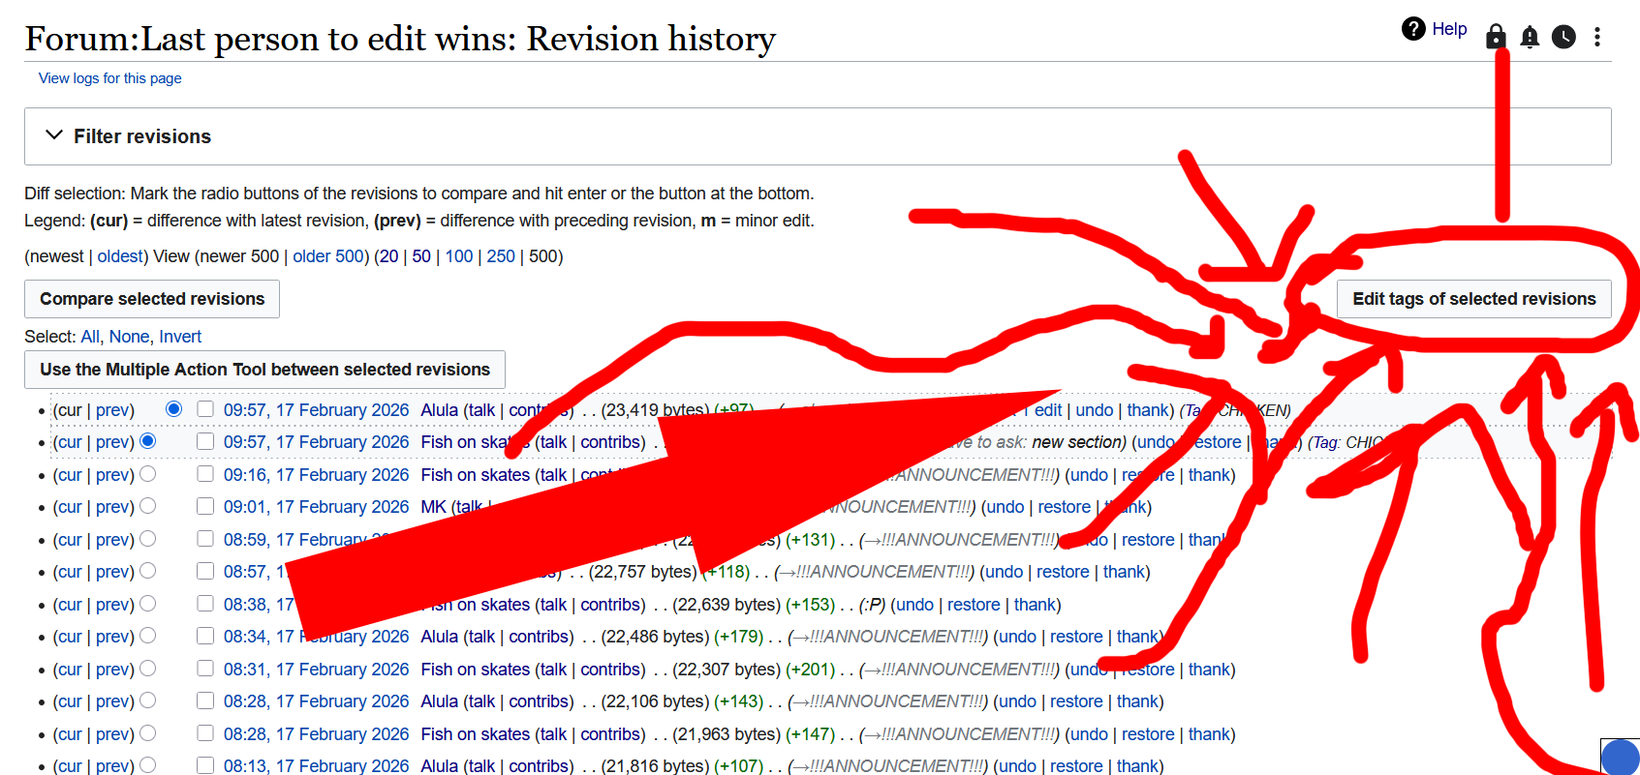Open the 09:16, 17 February 2026 revision
Image resolution: width=1640 pixels, height=775 pixels.
pos(316,475)
